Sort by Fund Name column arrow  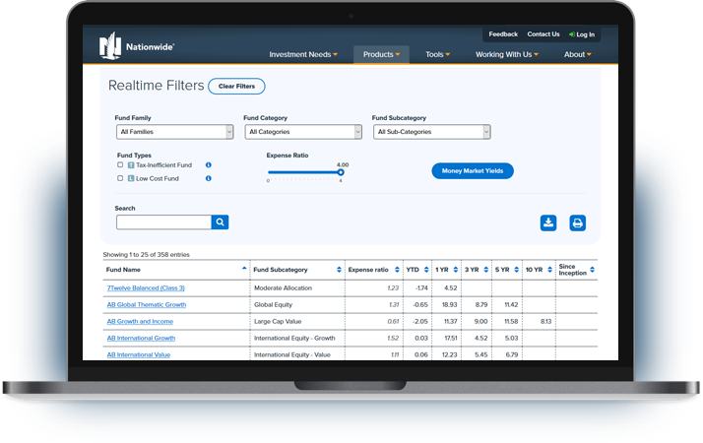point(244,269)
